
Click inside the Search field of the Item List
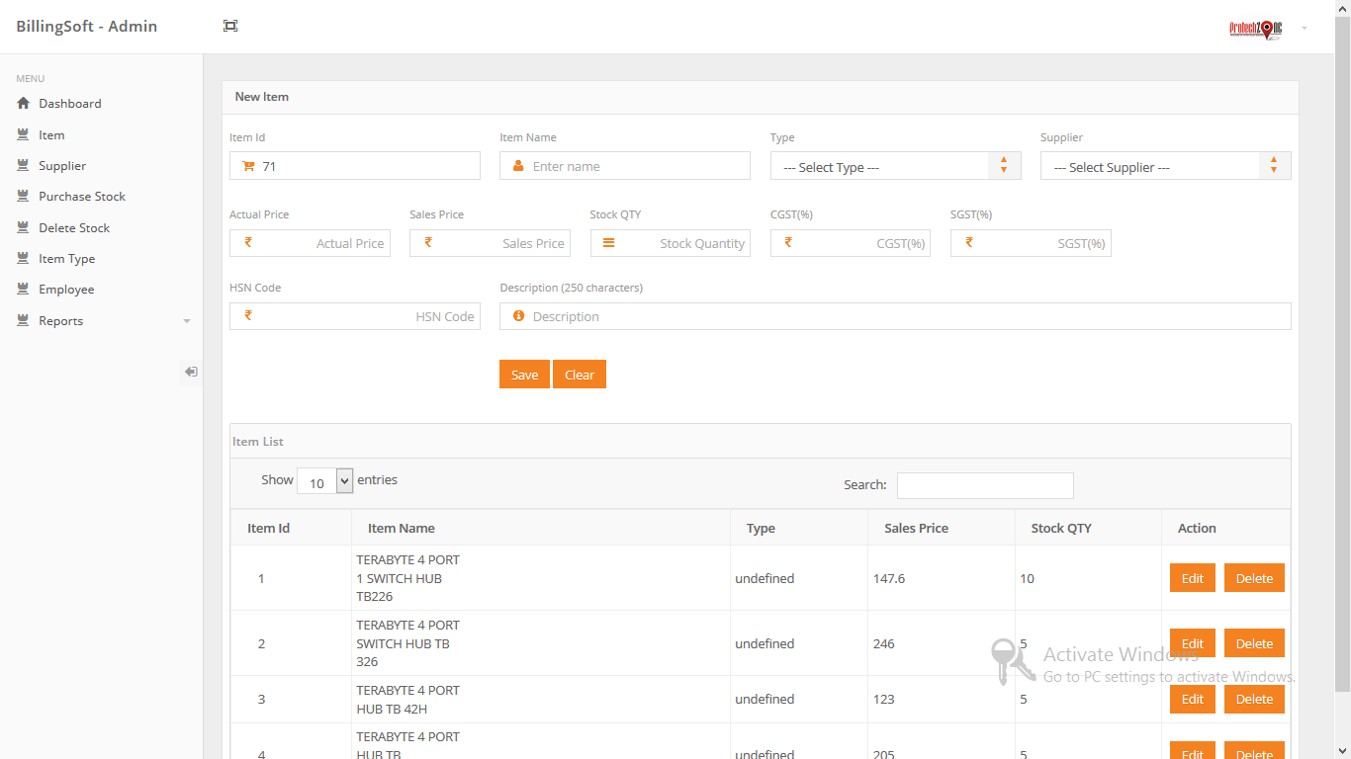point(984,485)
